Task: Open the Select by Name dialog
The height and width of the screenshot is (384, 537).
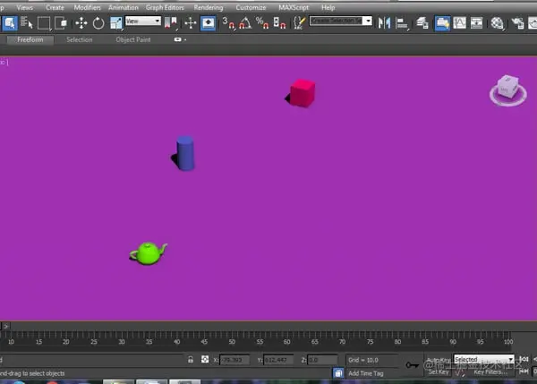Action: tap(26, 23)
